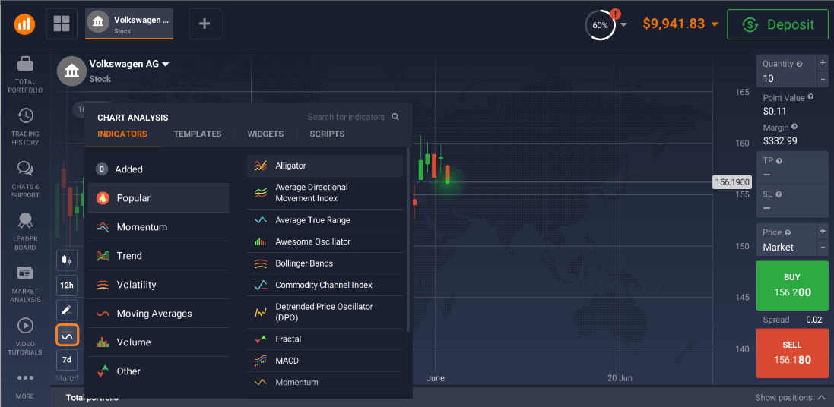Screen dimensions: 834x407
Task: Expand the Volkswagen AG asset dropdown
Action: (166, 65)
